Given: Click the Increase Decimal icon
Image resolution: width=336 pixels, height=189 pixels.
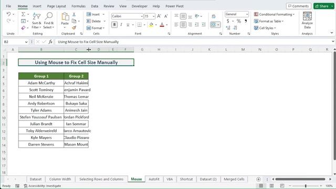Looking at the screenshot, I should [228, 28].
